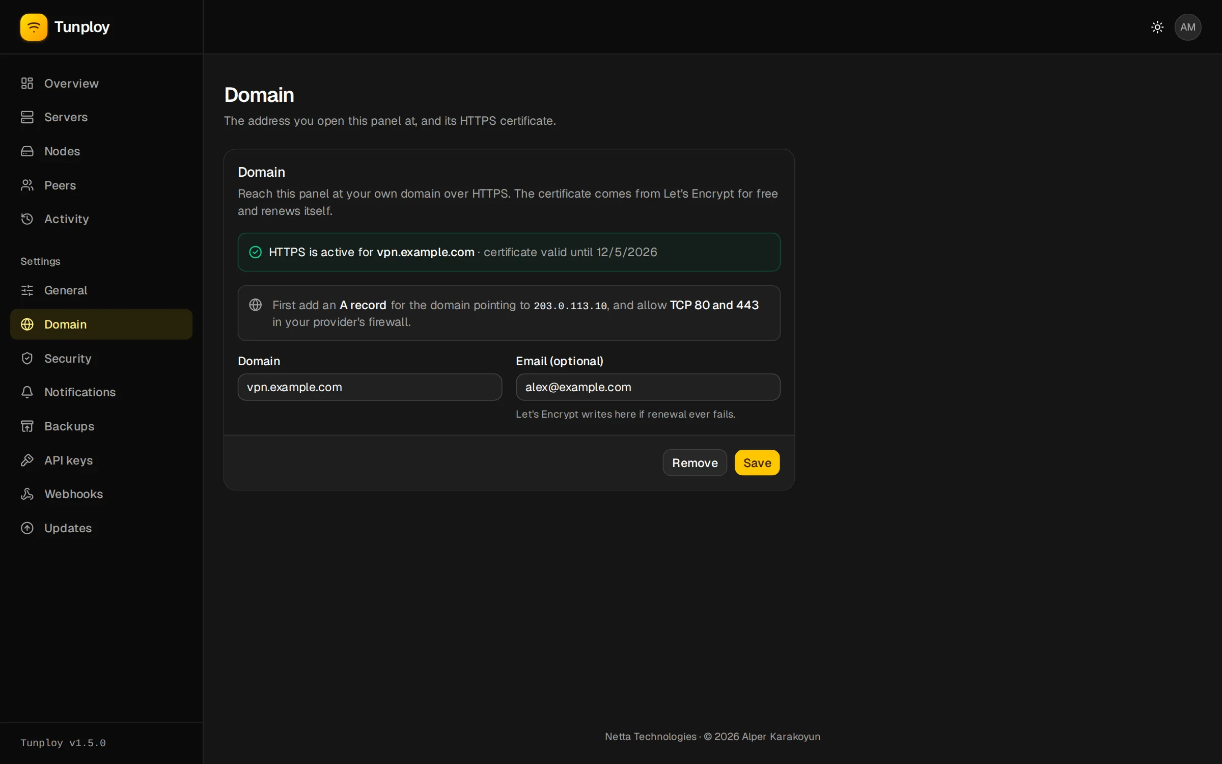Click the IP address 203.0.113.10

pos(570,306)
